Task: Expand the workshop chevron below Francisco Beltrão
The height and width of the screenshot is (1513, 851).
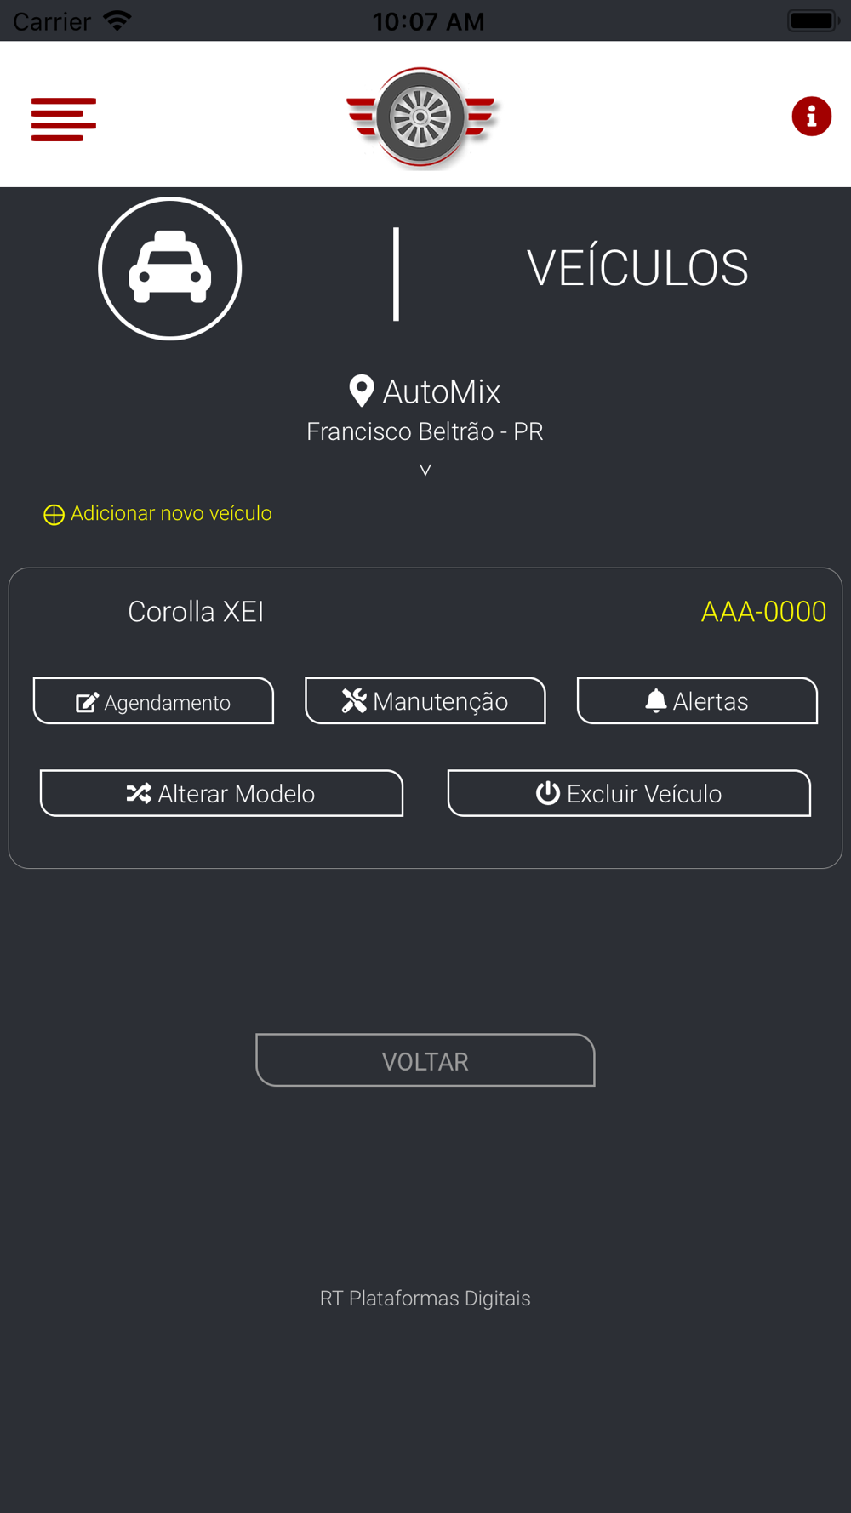Action: point(425,470)
